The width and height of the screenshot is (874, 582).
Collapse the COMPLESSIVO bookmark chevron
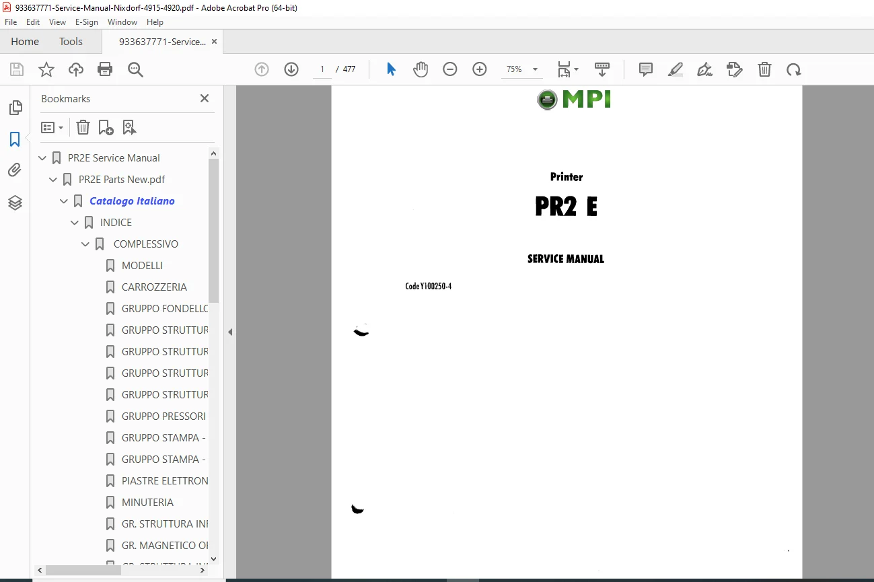tap(85, 244)
